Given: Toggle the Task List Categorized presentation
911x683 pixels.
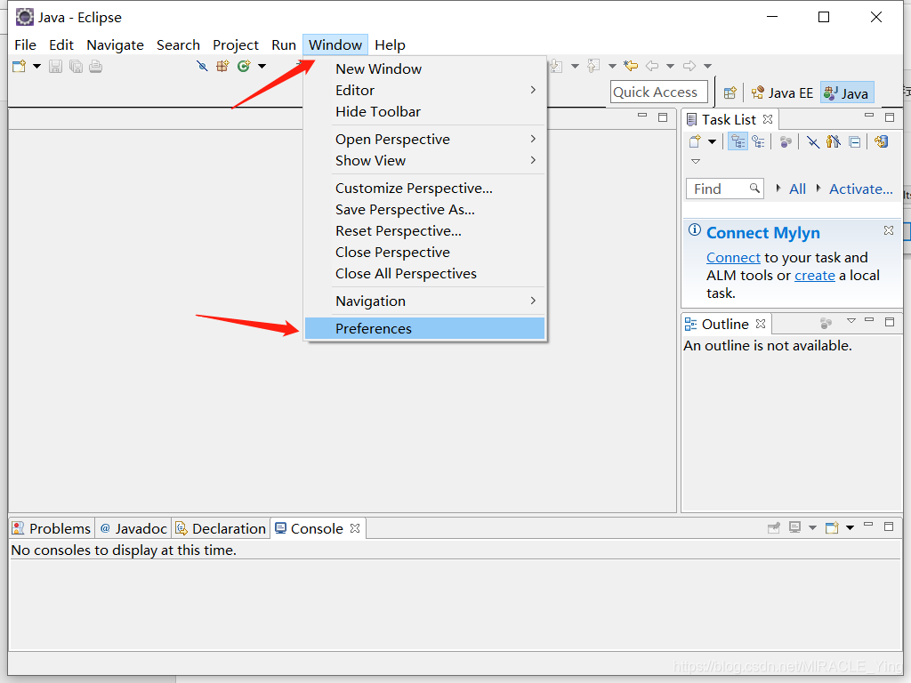Looking at the screenshot, I should coord(738,141).
